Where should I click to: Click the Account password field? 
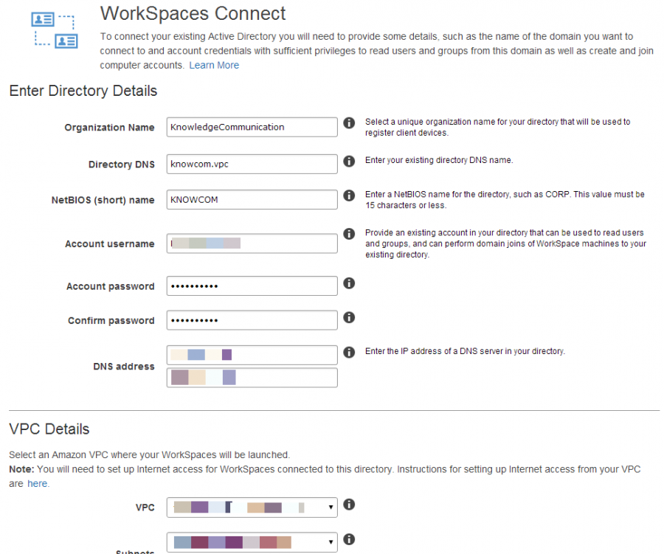pos(252,286)
